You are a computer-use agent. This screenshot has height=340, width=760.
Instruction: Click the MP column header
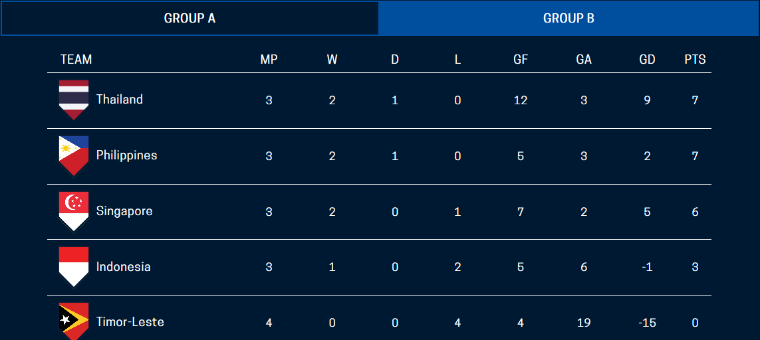click(269, 60)
